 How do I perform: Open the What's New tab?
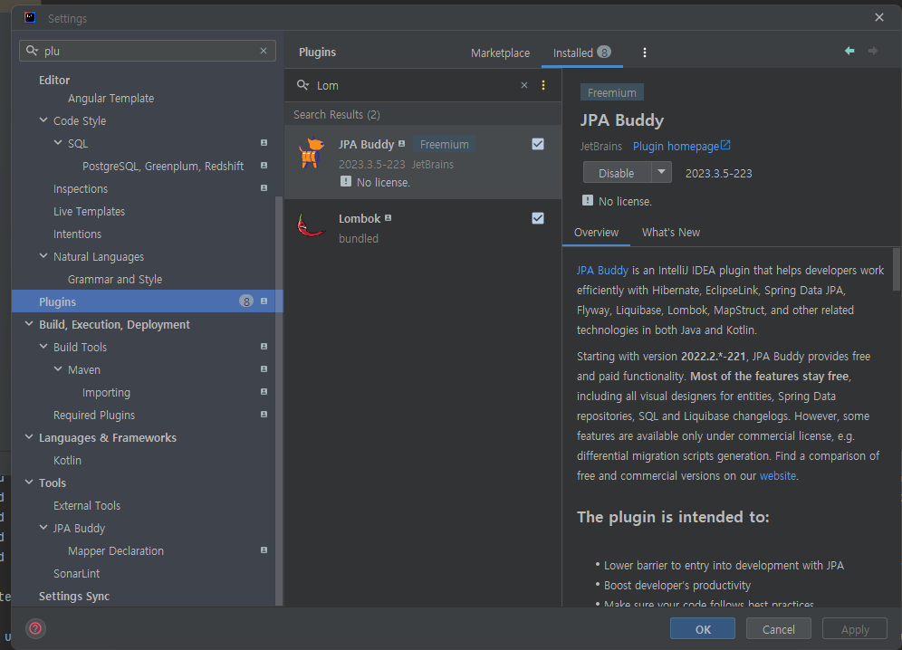click(671, 233)
